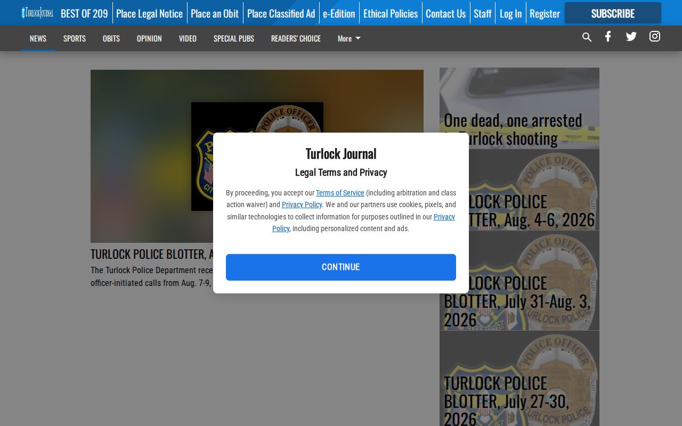Open the first Privacy Policy link after 'waiver) and'
Screen dimensions: 682x426
pos(302,204)
